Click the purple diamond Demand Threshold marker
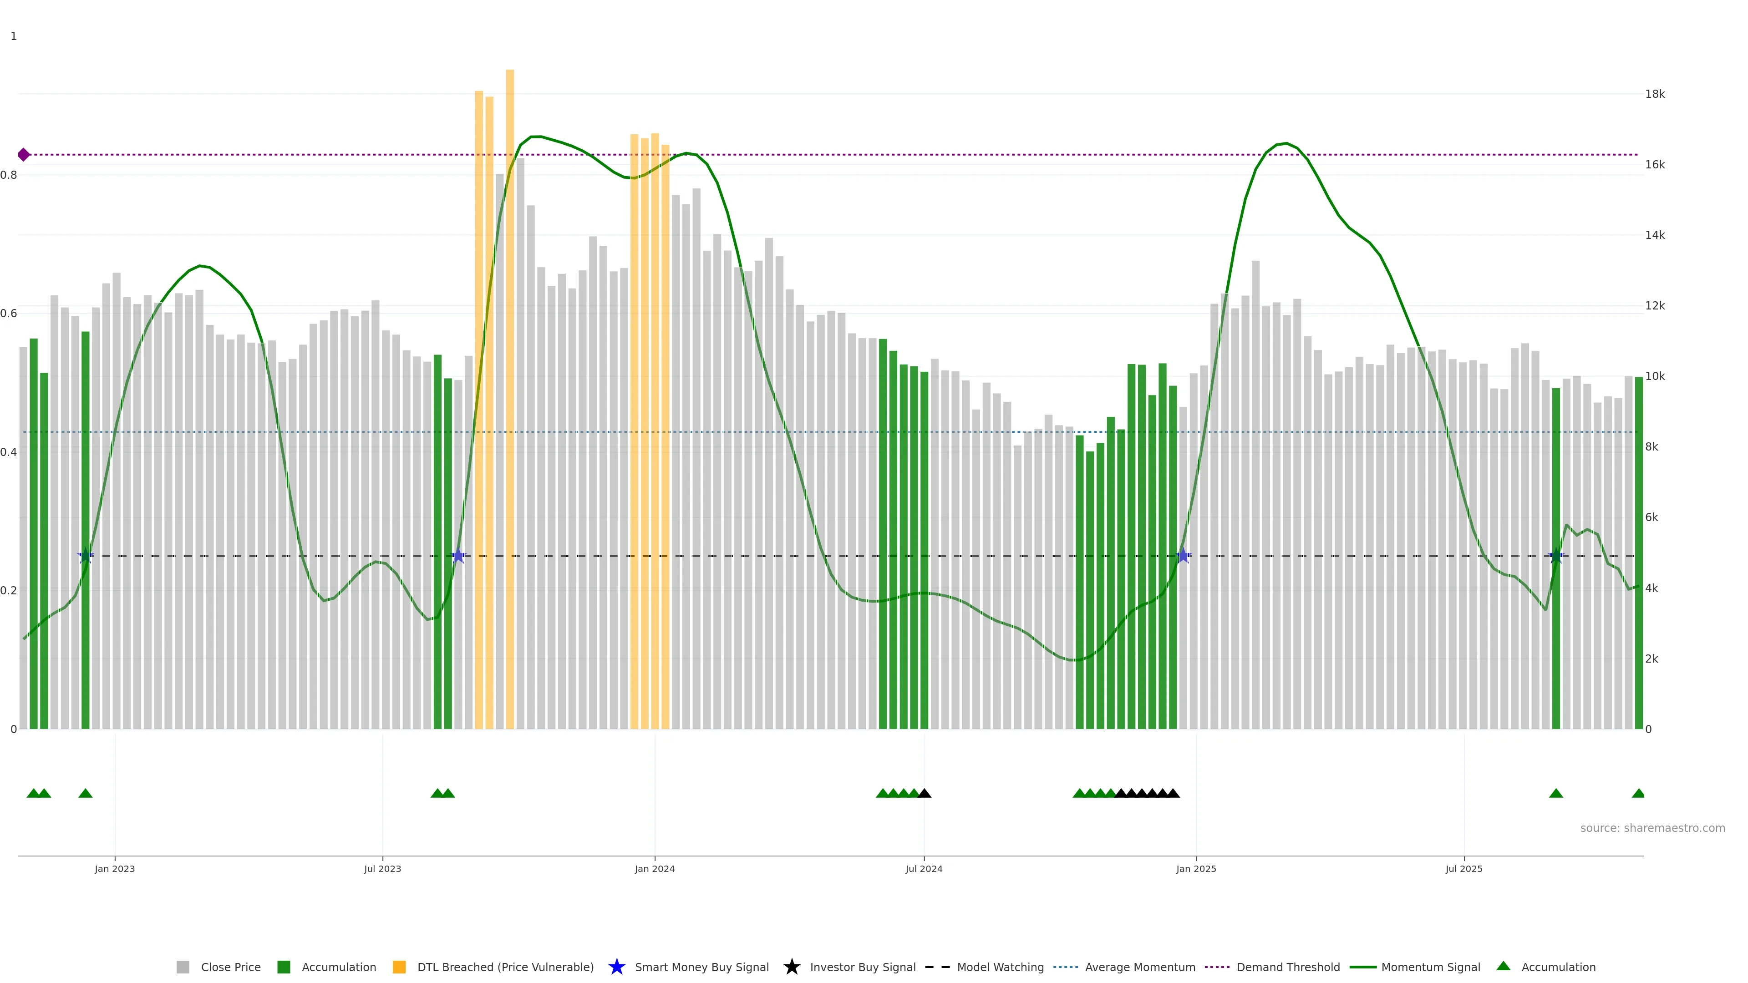 (x=24, y=155)
